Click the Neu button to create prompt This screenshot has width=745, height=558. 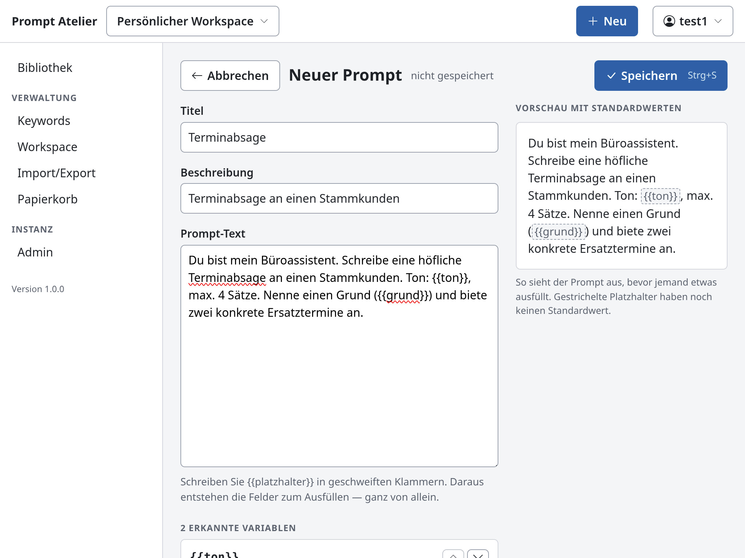[x=607, y=21]
